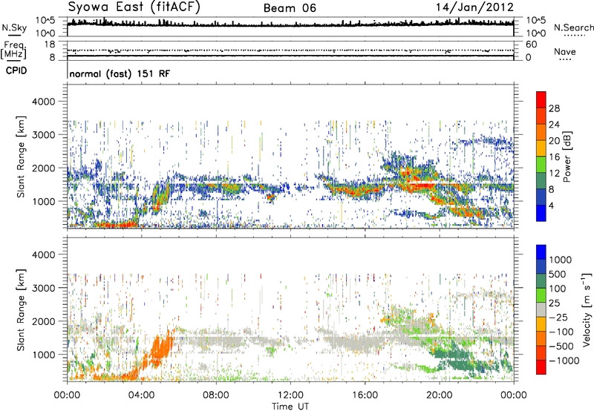Click the 'CPID' label
Image resolution: width=594 pixels, height=411 pixels.
pos(16,70)
